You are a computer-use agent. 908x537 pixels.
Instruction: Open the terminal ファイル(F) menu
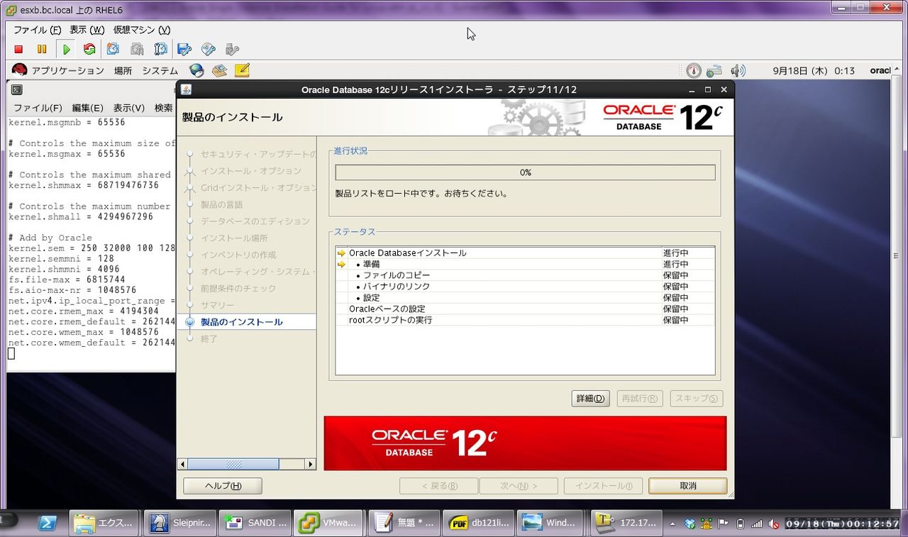[38, 108]
